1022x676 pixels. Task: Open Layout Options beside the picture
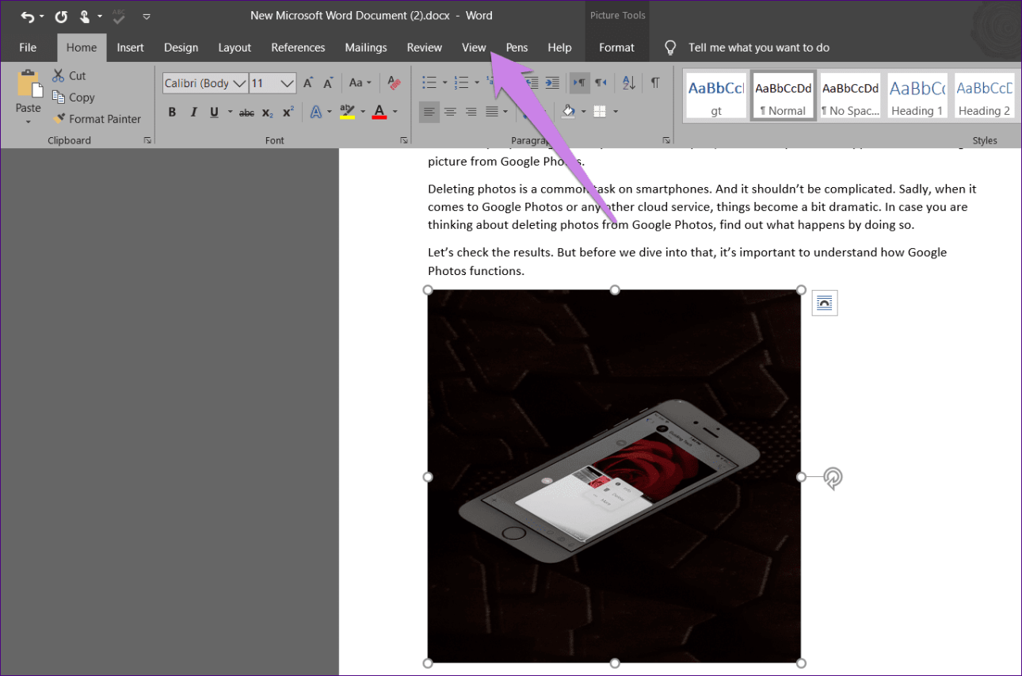point(825,303)
